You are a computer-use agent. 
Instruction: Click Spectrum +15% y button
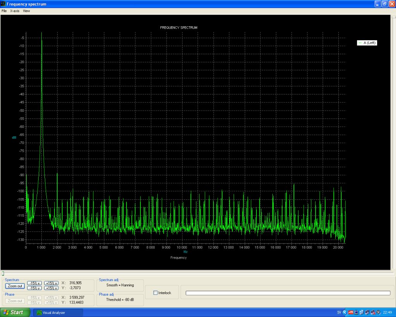[x=51, y=288]
